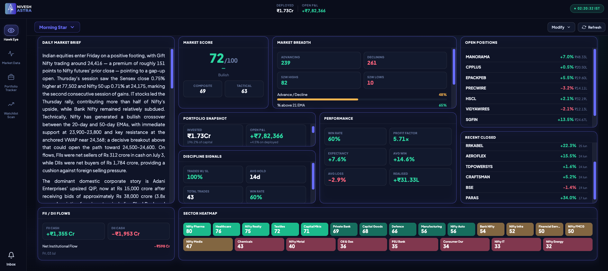This screenshot has width=608, height=271.
Task: Click the Manufacturing 56 heatmap tile
Action: pos(432,229)
